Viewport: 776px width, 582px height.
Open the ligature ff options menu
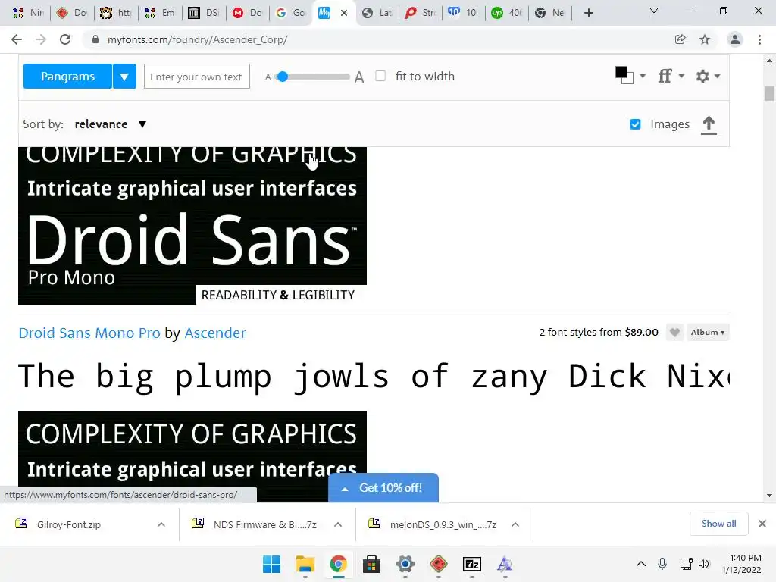671,77
